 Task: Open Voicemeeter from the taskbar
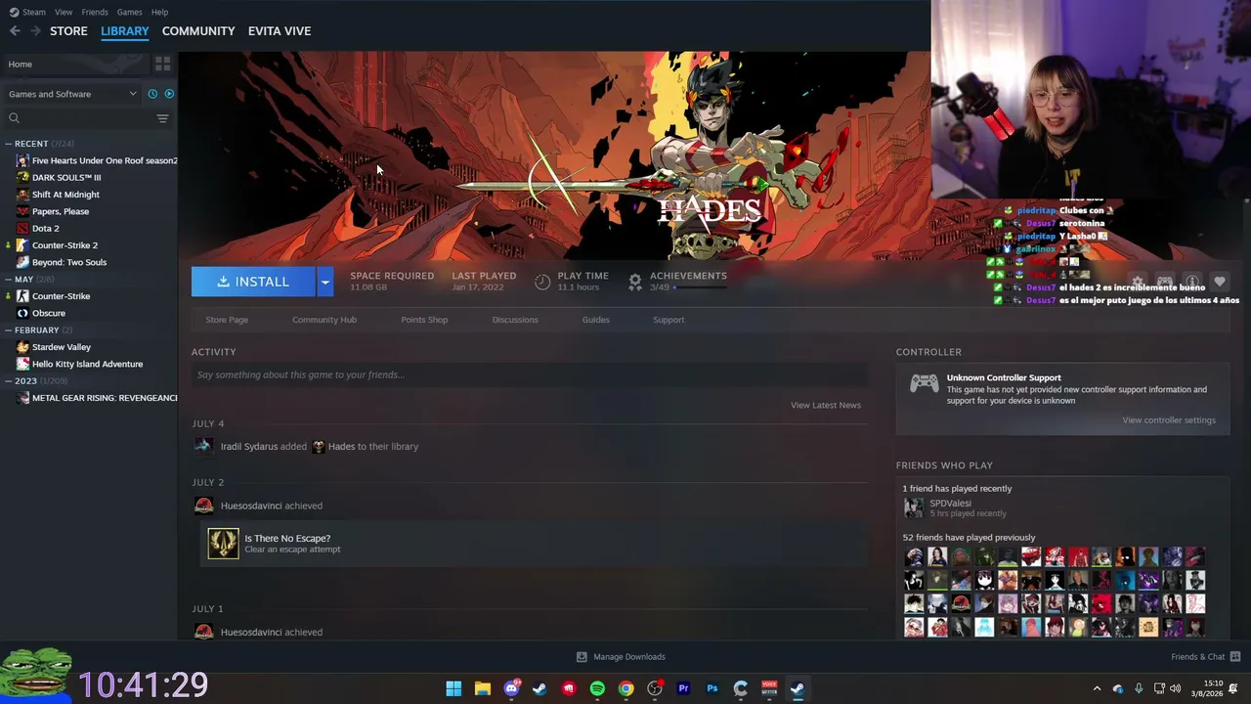tap(769, 688)
